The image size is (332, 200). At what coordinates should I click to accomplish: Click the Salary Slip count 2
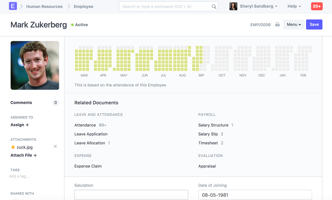pyautogui.click(x=222, y=134)
